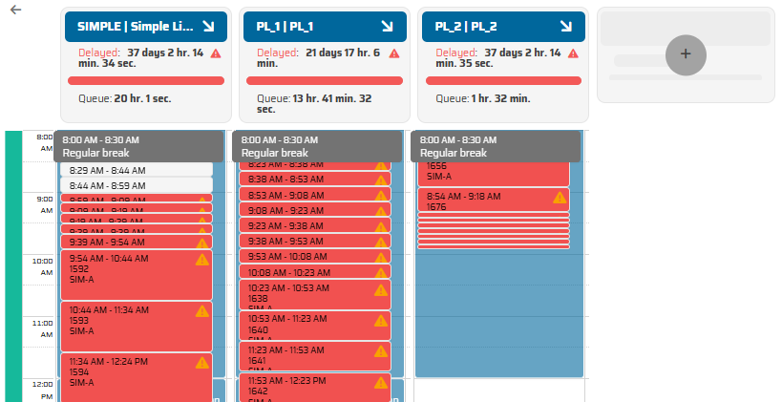Expand the SIMPLE line header arrow
Viewport: 782px width, 402px height.
208,27
